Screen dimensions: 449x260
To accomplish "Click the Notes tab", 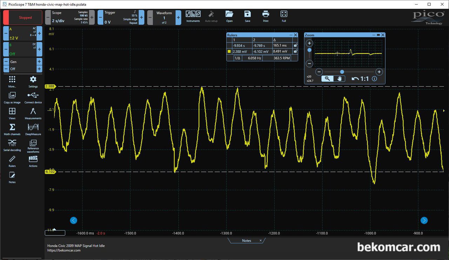I will click(x=247, y=240).
